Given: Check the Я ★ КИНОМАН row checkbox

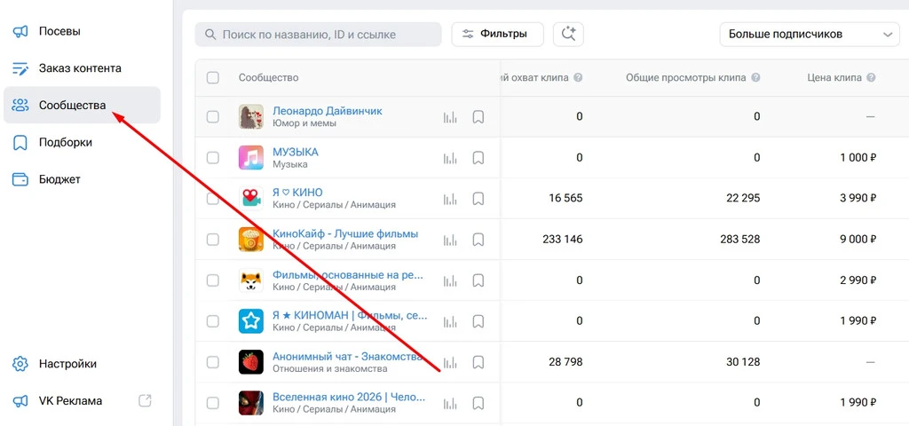Looking at the screenshot, I should (x=213, y=321).
